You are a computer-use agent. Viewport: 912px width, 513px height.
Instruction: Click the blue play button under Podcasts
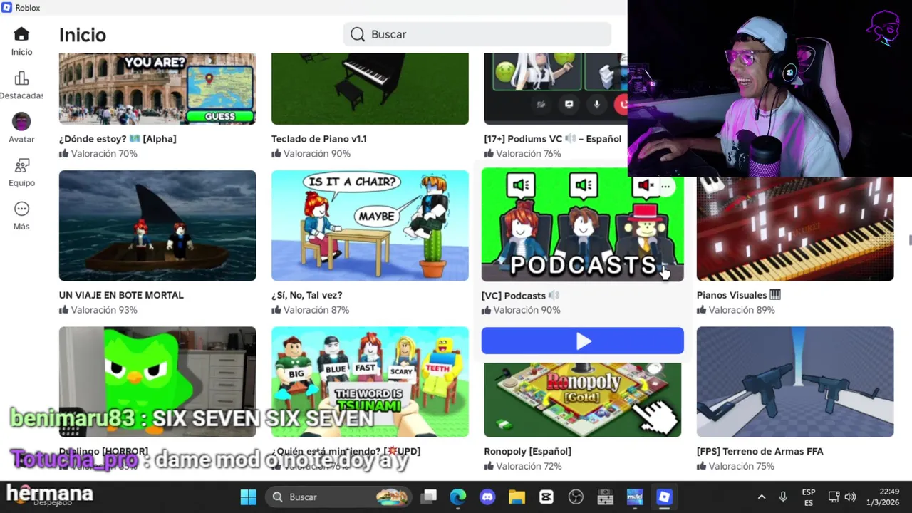[x=583, y=341]
